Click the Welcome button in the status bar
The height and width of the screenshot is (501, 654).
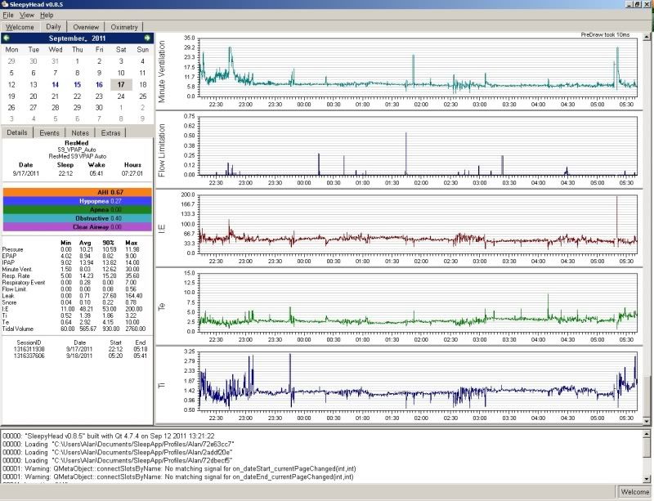click(634, 492)
